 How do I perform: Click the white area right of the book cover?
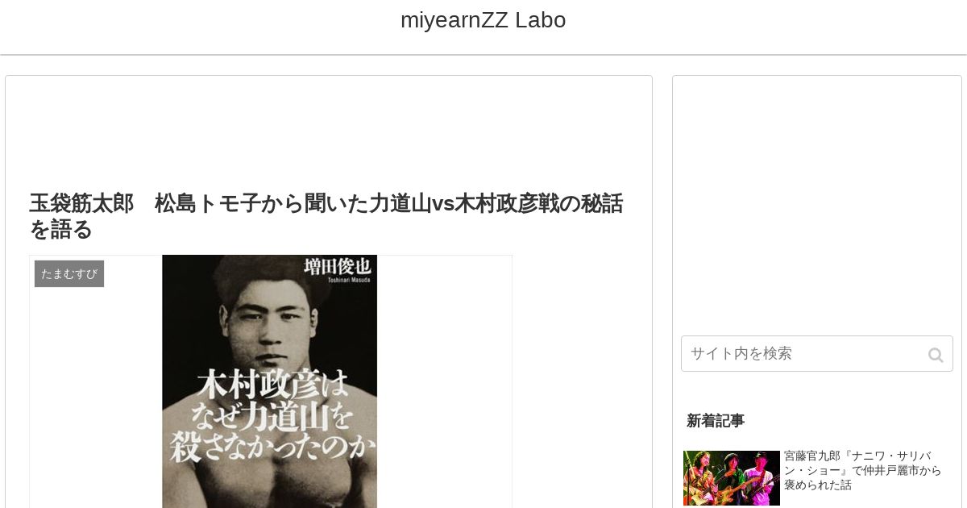(444, 381)
